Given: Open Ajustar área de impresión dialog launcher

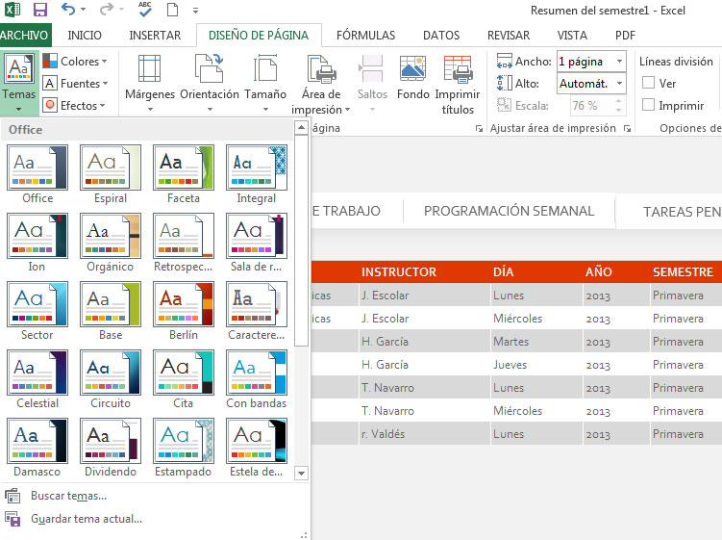Looking at the screenshot, I should pos(627,129).
